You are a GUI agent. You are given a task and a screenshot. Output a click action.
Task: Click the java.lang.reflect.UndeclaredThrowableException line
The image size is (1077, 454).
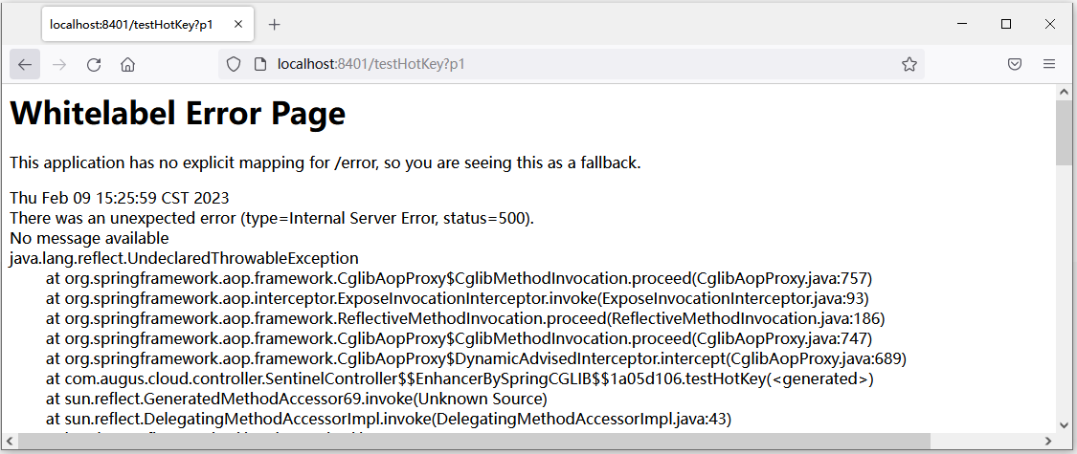[184, 258]
